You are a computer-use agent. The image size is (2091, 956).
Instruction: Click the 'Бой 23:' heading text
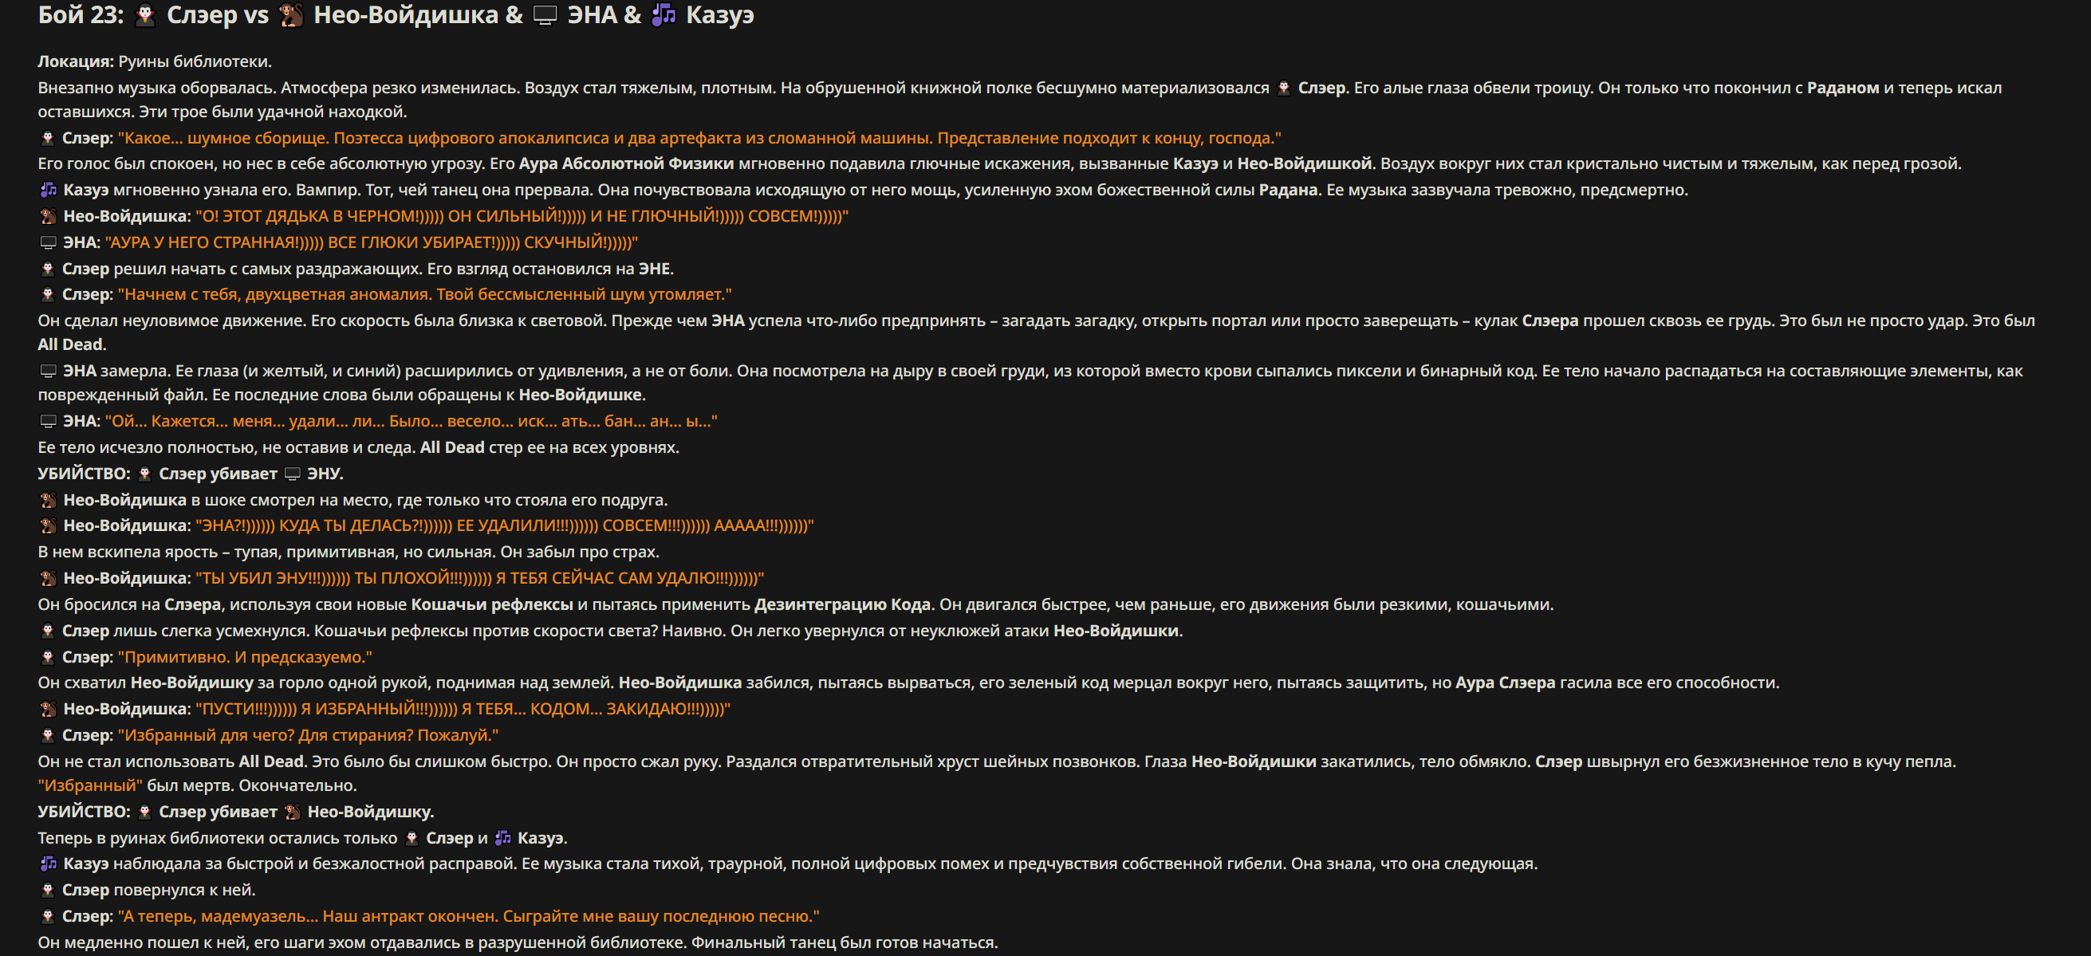pos(81,15)
